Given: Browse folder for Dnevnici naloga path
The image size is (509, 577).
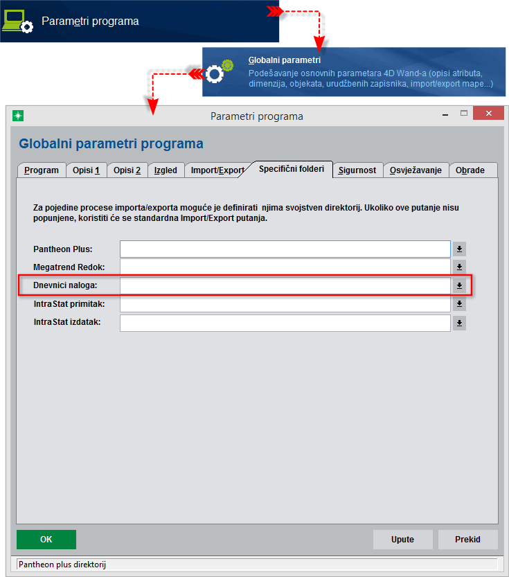Looking at the screenshot, I should (x=459, y=285).
